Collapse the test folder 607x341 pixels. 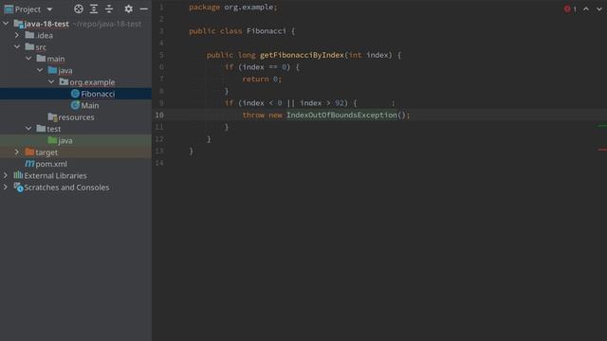(28, 129)
